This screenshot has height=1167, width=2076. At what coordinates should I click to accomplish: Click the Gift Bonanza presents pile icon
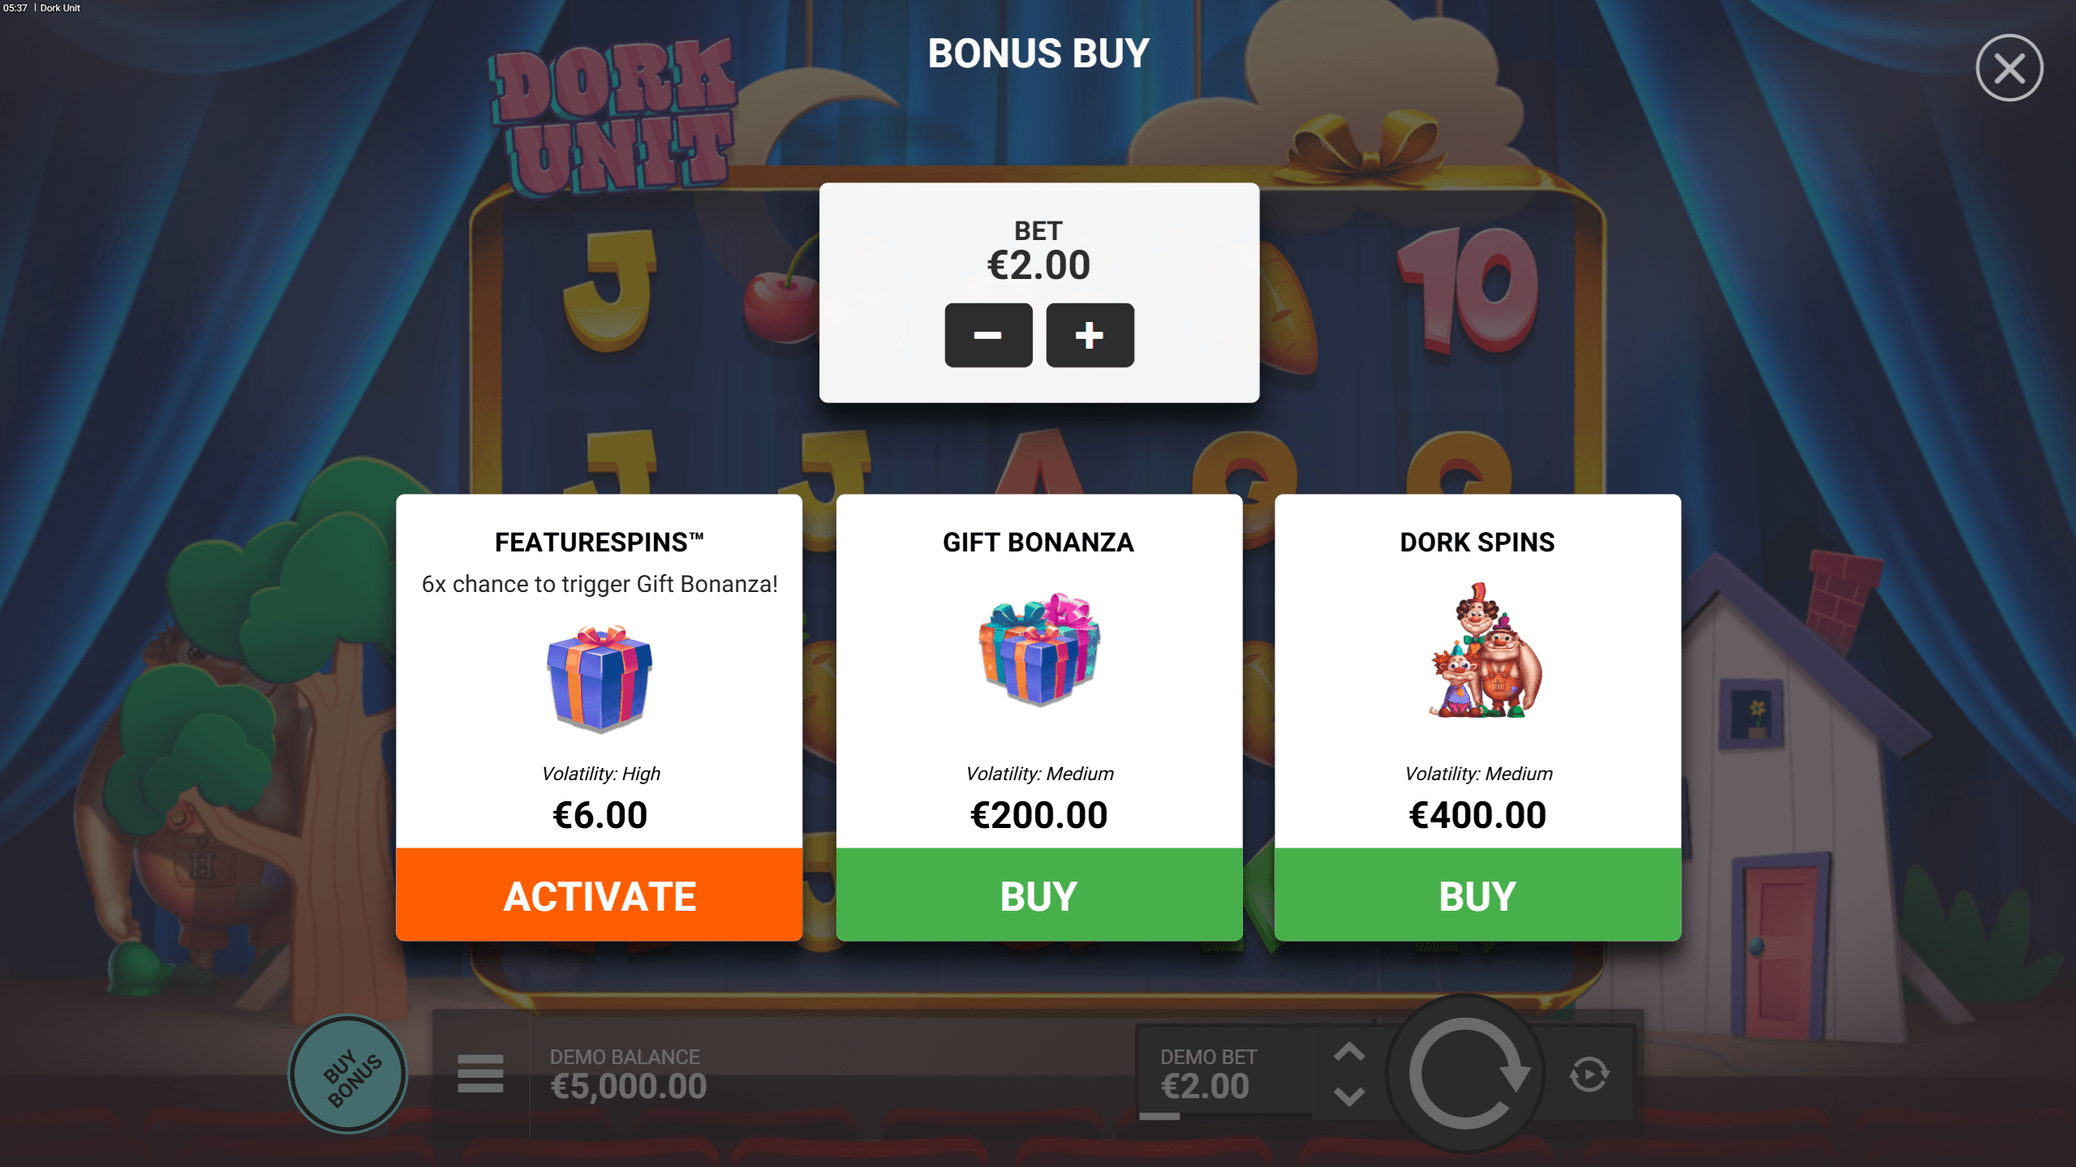[1039, 649]
